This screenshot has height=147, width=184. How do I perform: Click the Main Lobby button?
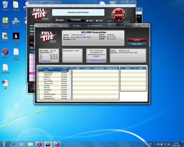click(137, 44)
